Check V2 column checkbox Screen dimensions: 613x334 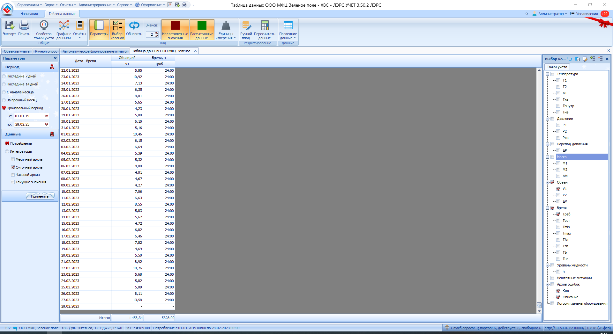558,195
